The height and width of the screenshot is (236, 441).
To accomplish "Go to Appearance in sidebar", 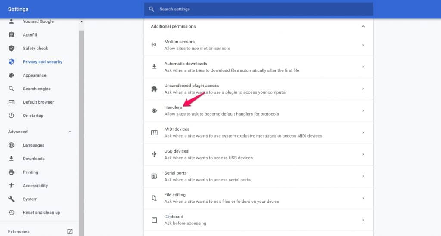I will tap(34, 75).
